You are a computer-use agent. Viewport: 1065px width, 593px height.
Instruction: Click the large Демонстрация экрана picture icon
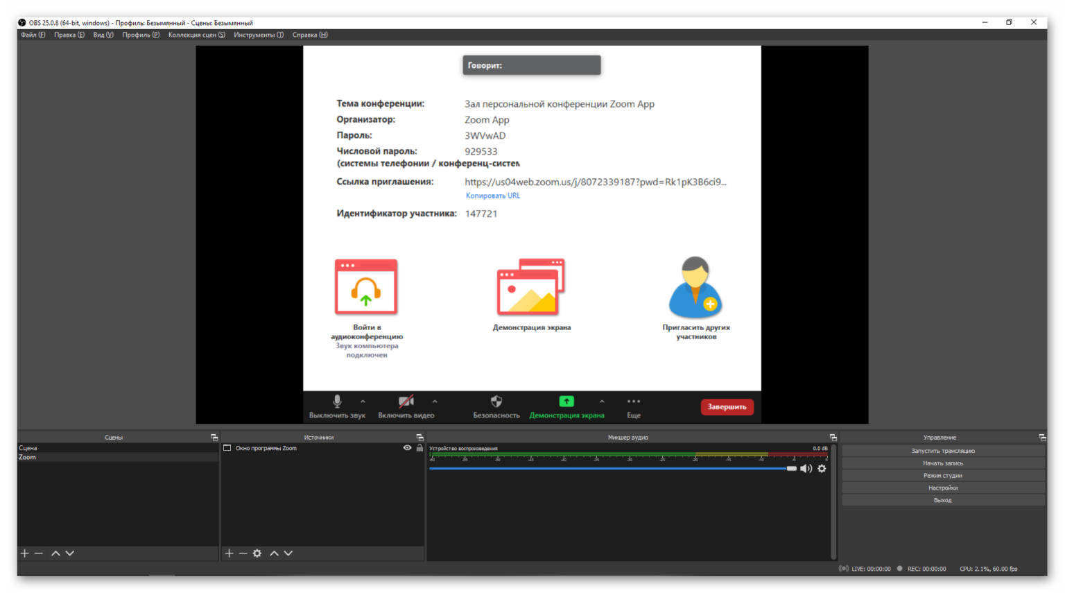click(x=531, y=287)
